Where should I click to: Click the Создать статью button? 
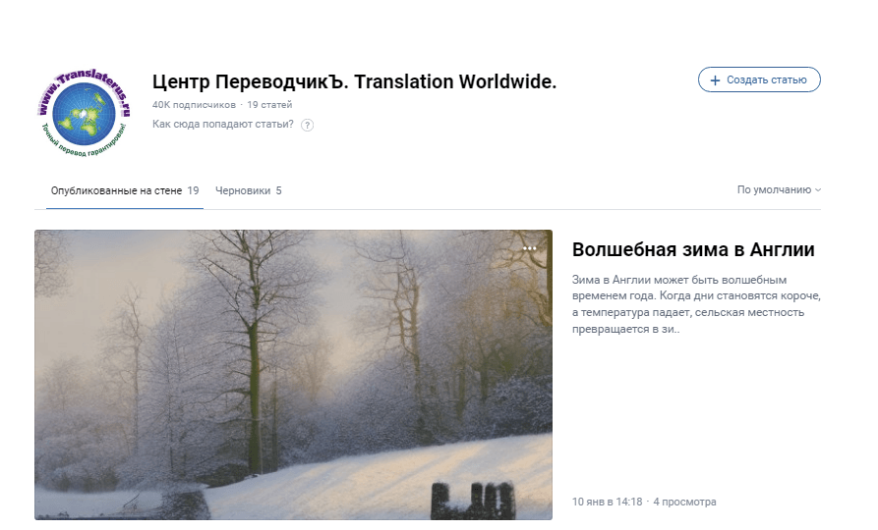point(759,79)
